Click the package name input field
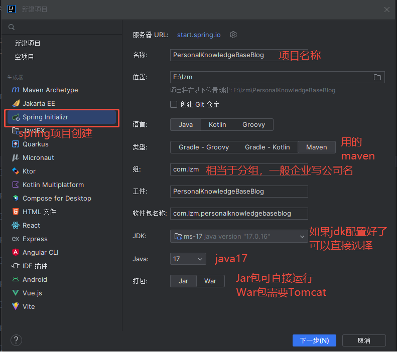The width and height of the screenshot is (397, 352). click(x=239, y=214)
